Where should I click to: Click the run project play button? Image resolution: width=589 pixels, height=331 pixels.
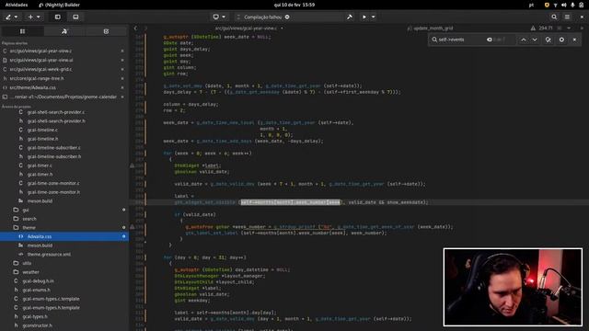[x=364, y=17]
